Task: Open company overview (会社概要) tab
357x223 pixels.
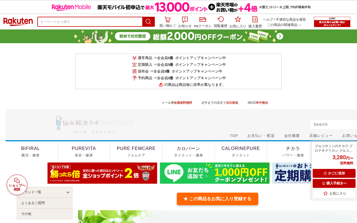Action: 292,136
